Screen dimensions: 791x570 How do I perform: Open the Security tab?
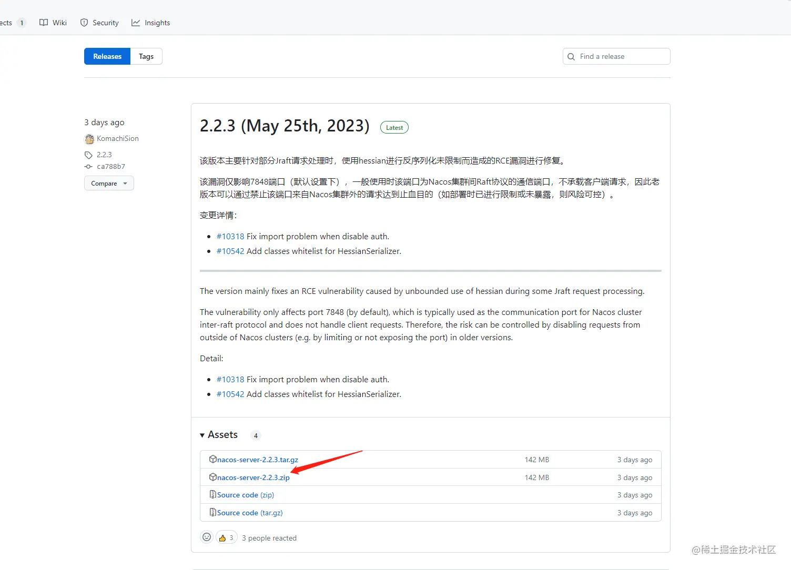tap(99, 23)
